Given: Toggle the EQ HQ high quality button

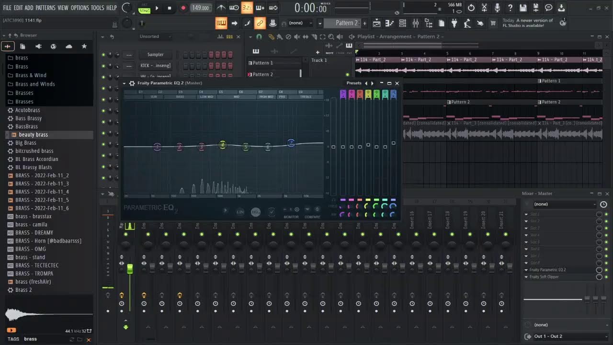Looking at the screenshot, I should tap(256, 211).
